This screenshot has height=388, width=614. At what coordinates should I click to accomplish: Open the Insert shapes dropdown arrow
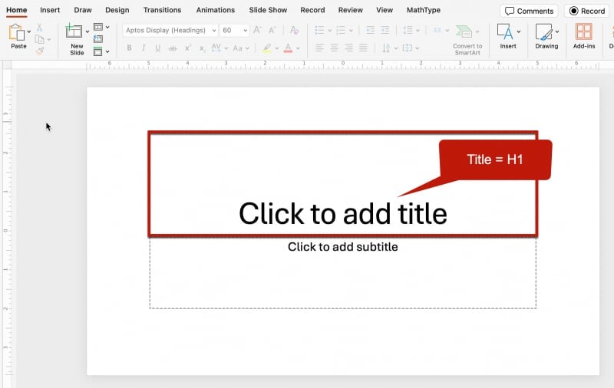point(519,31)
